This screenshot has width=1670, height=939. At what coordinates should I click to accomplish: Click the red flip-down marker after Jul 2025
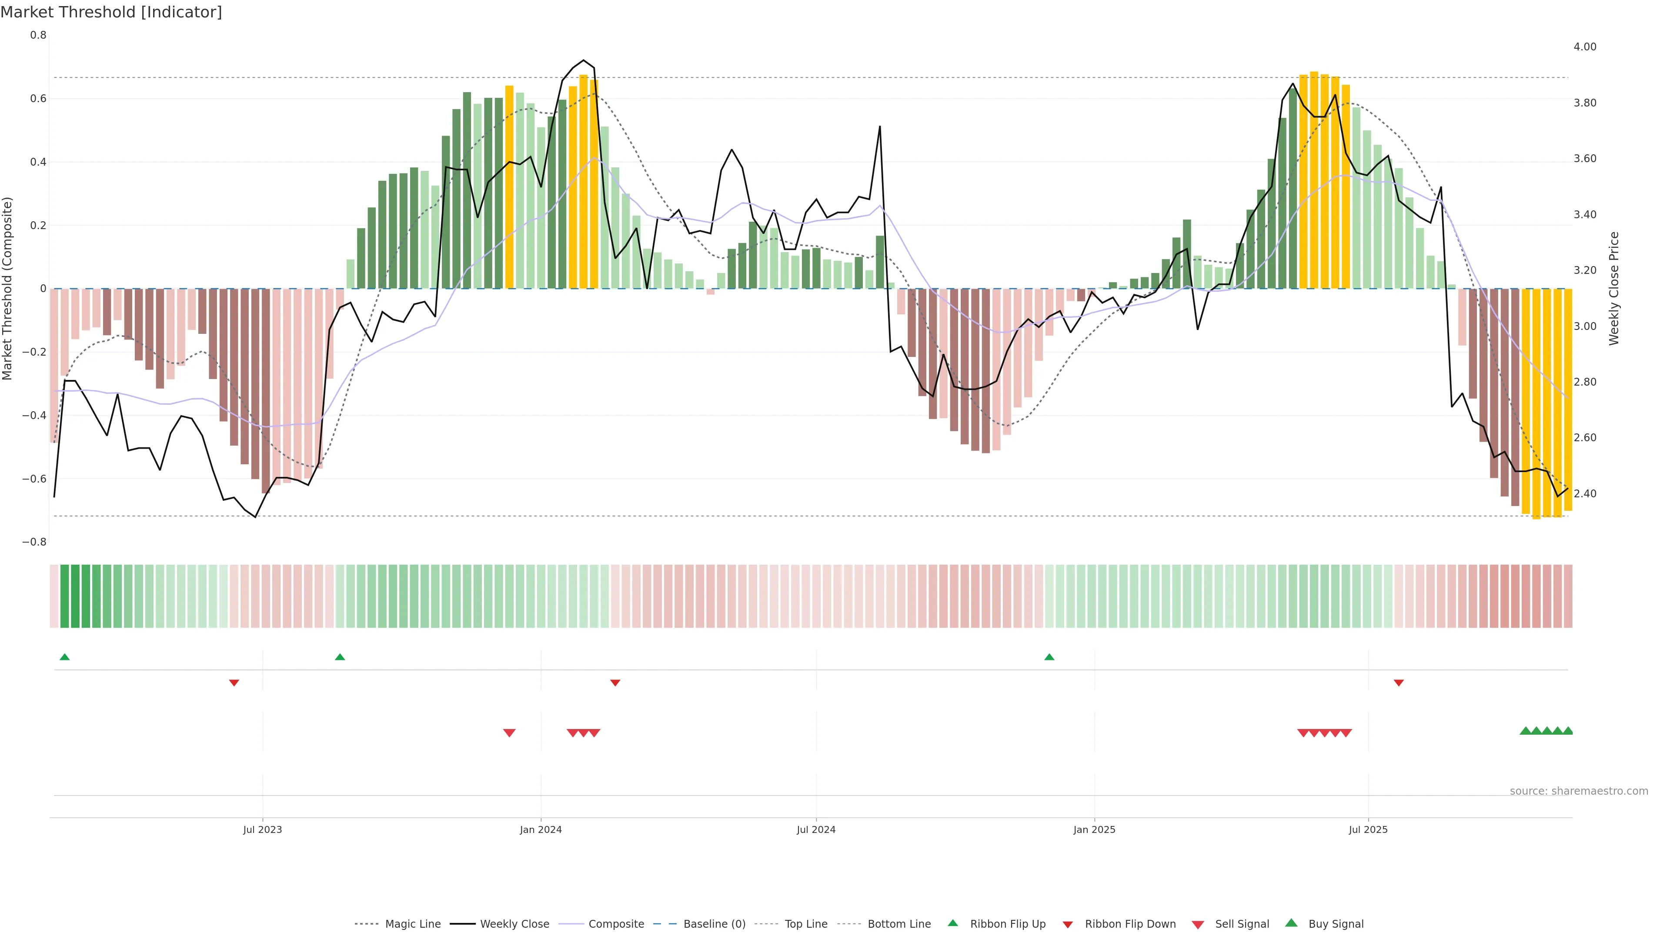(1398, 683)
